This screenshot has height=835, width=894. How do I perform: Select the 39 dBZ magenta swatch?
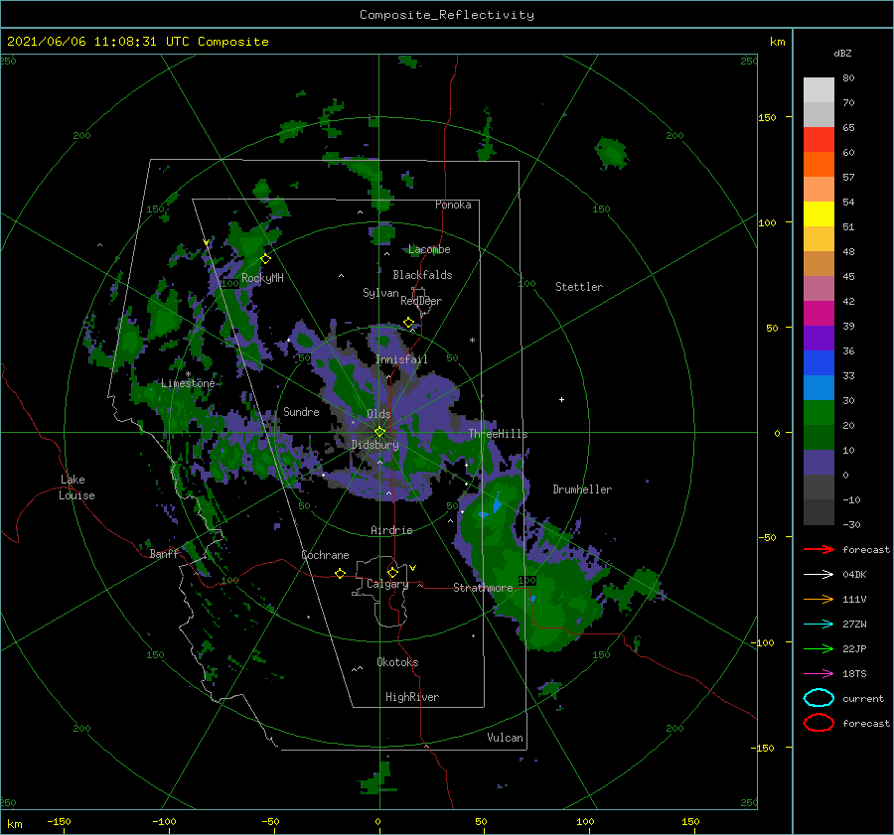(819, 313)
